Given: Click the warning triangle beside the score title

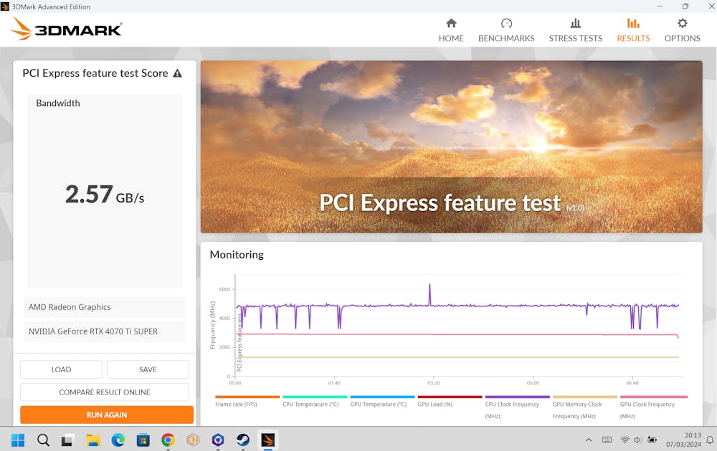Looking at the screenshot, I should point(177,74).
